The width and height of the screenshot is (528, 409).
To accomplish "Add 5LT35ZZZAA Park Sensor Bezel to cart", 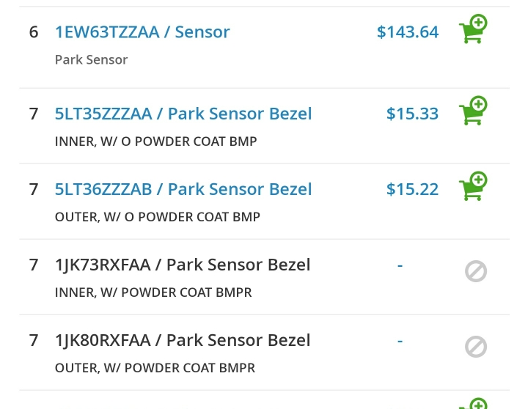I will [474, 111].
